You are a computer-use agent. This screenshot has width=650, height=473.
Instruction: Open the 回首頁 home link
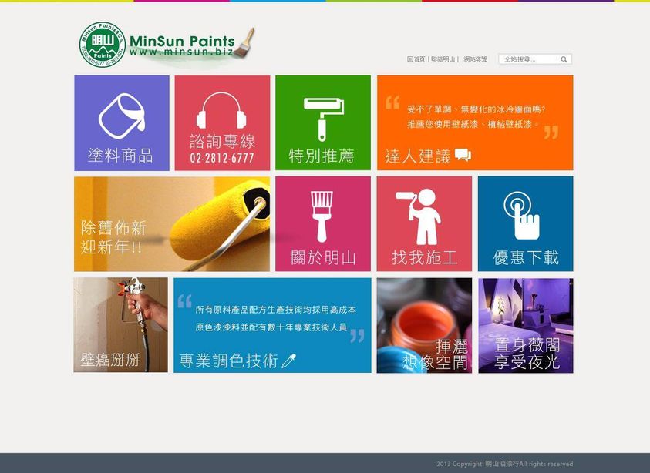pyautogui.click(x=416, y=59)
